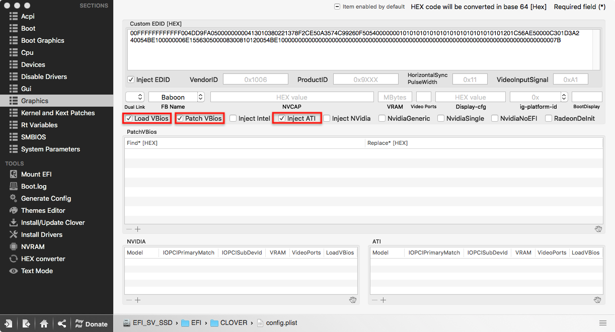
Task: Click the share icon in bottom toolbar
Action: [x=61, y=323]
